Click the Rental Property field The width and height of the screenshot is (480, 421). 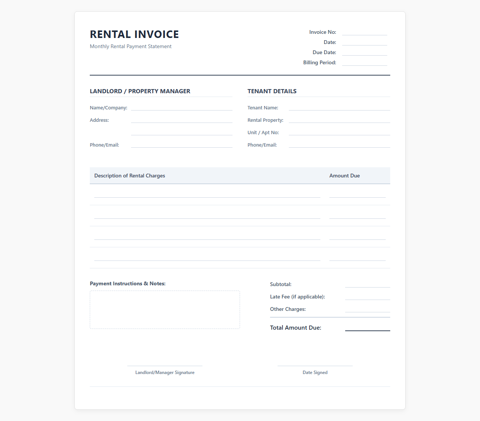coord(340,119)
